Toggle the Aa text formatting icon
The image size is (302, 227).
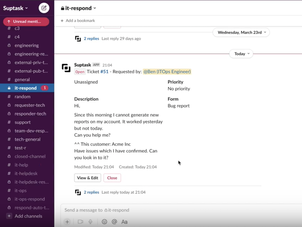[x=124, y=222]
